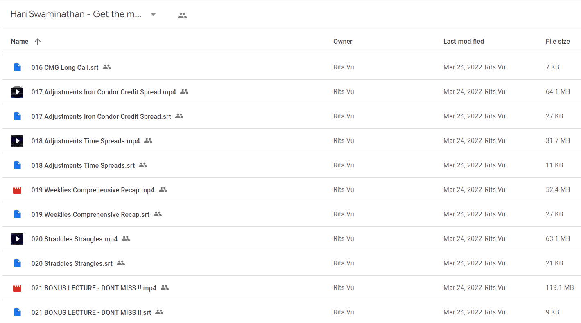Image resolution: width=581 pixels, height=323 pixels.
Task: Click red video icon for 019 Weeklies Recap.mp4
Action: 17,190
